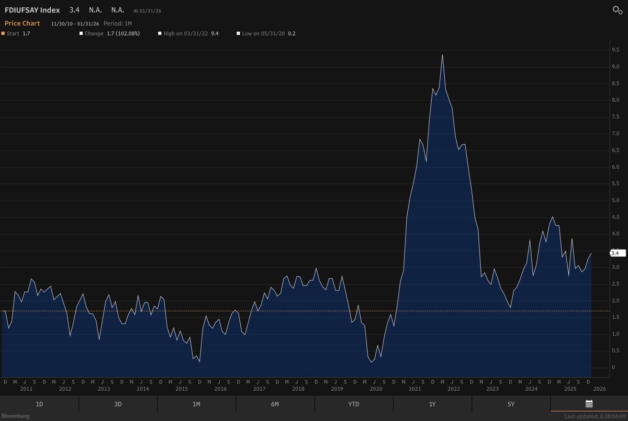The height and width of the screenshot is (421, 628).
Task: Switch to the 6M time range tab
Action: pos(275,404)
